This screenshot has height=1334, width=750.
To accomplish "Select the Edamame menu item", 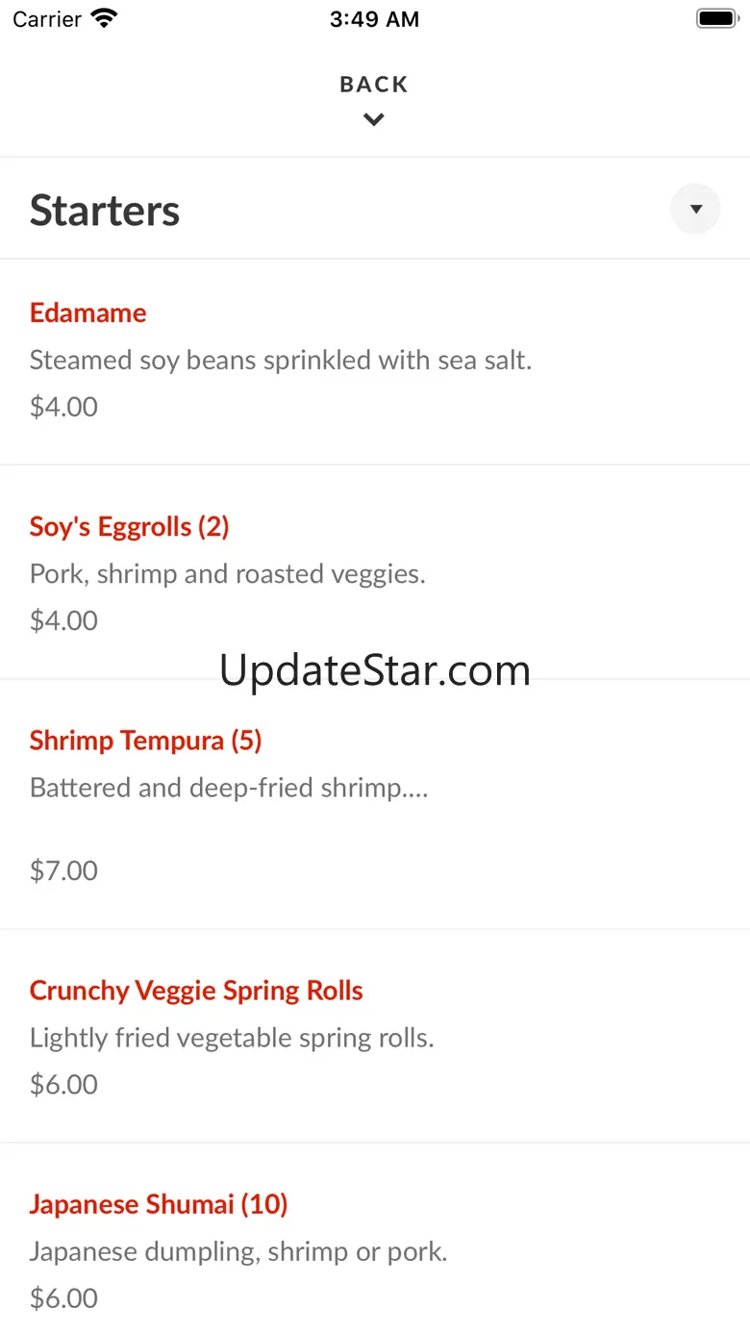I will [88, 313].
